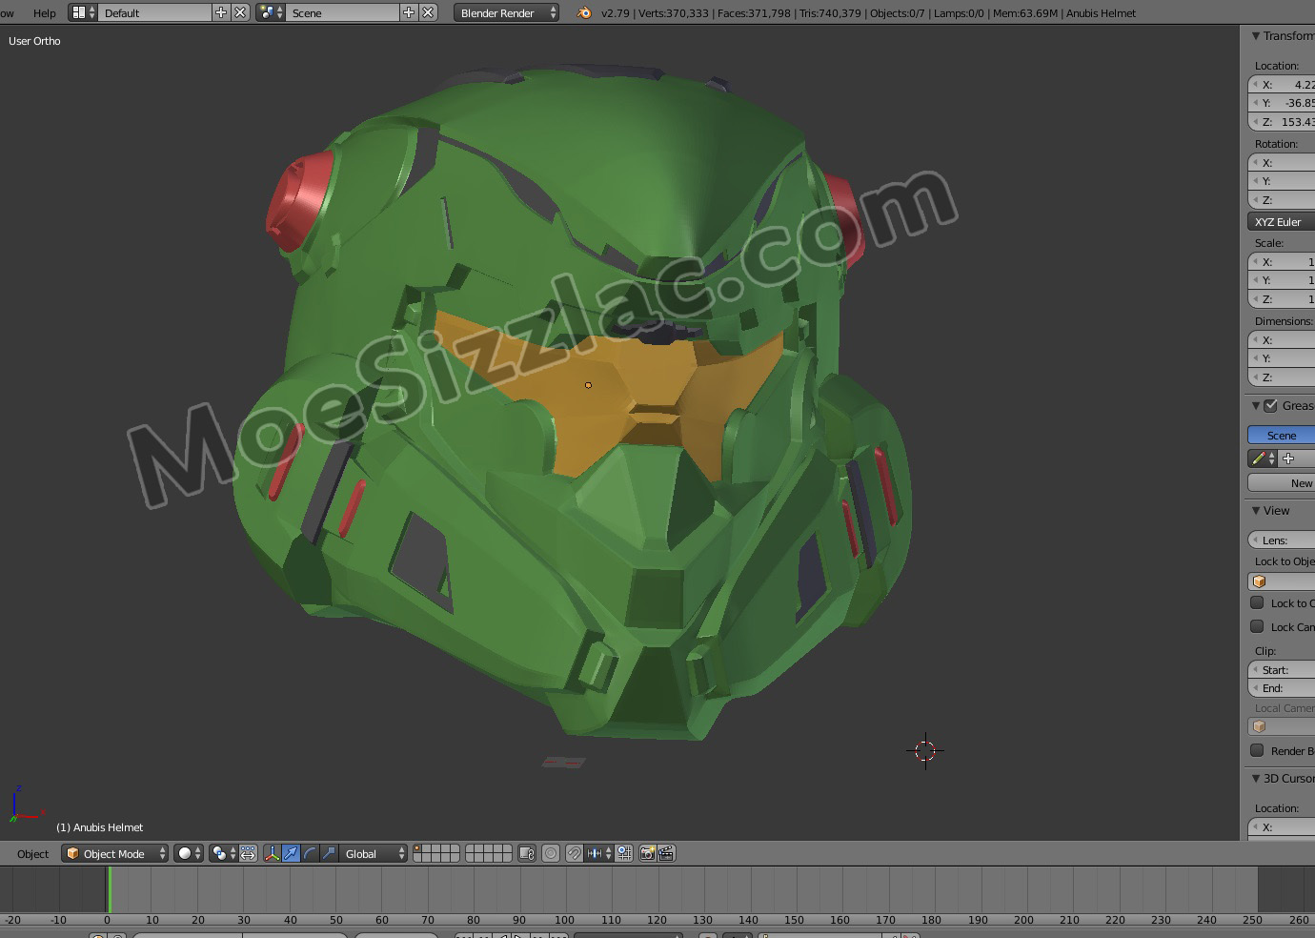Viewport: 1315px width, 938px height.
Task: Toggle layer lock to scene icon
Action: [527, 853]
